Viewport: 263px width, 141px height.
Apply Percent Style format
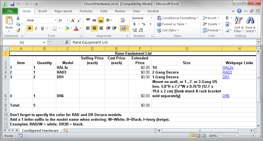tap(144, 24)
